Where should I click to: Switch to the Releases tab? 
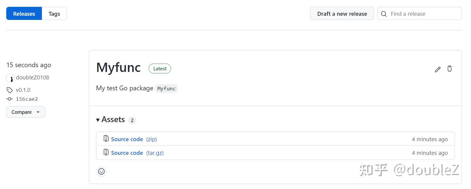(24, 14)
